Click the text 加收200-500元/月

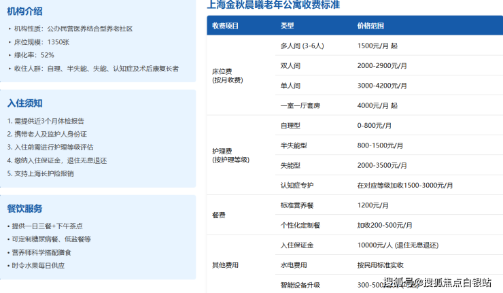[x=385, y=225]
